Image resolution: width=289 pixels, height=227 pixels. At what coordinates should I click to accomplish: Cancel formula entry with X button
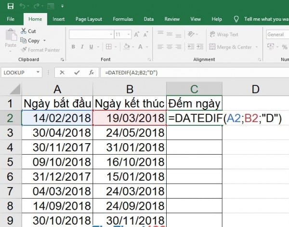[x=62, y=72]
